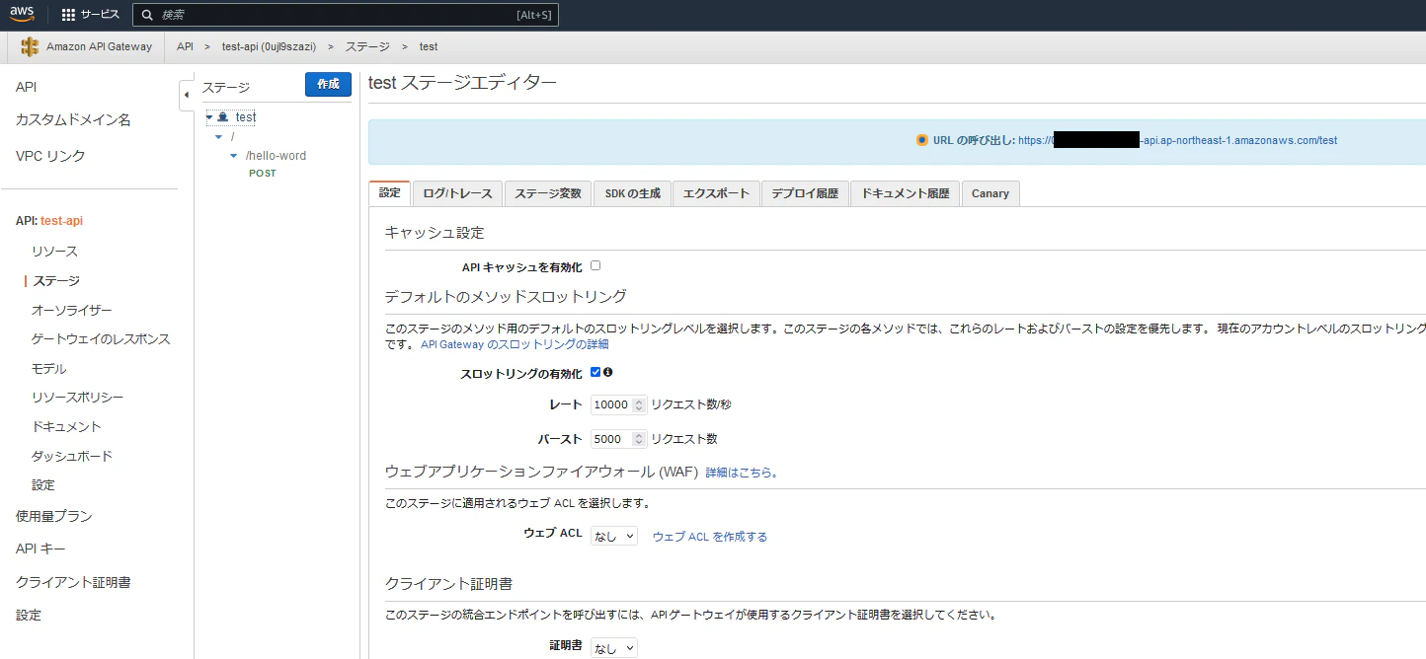Click the Amazon API Gateway service icon
Screen dimensions: 1426x659
pyautogui.click(x=31, y=46)
